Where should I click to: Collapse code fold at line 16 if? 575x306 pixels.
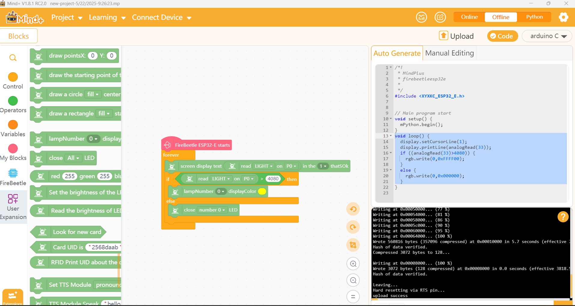[x=391, y=153]
